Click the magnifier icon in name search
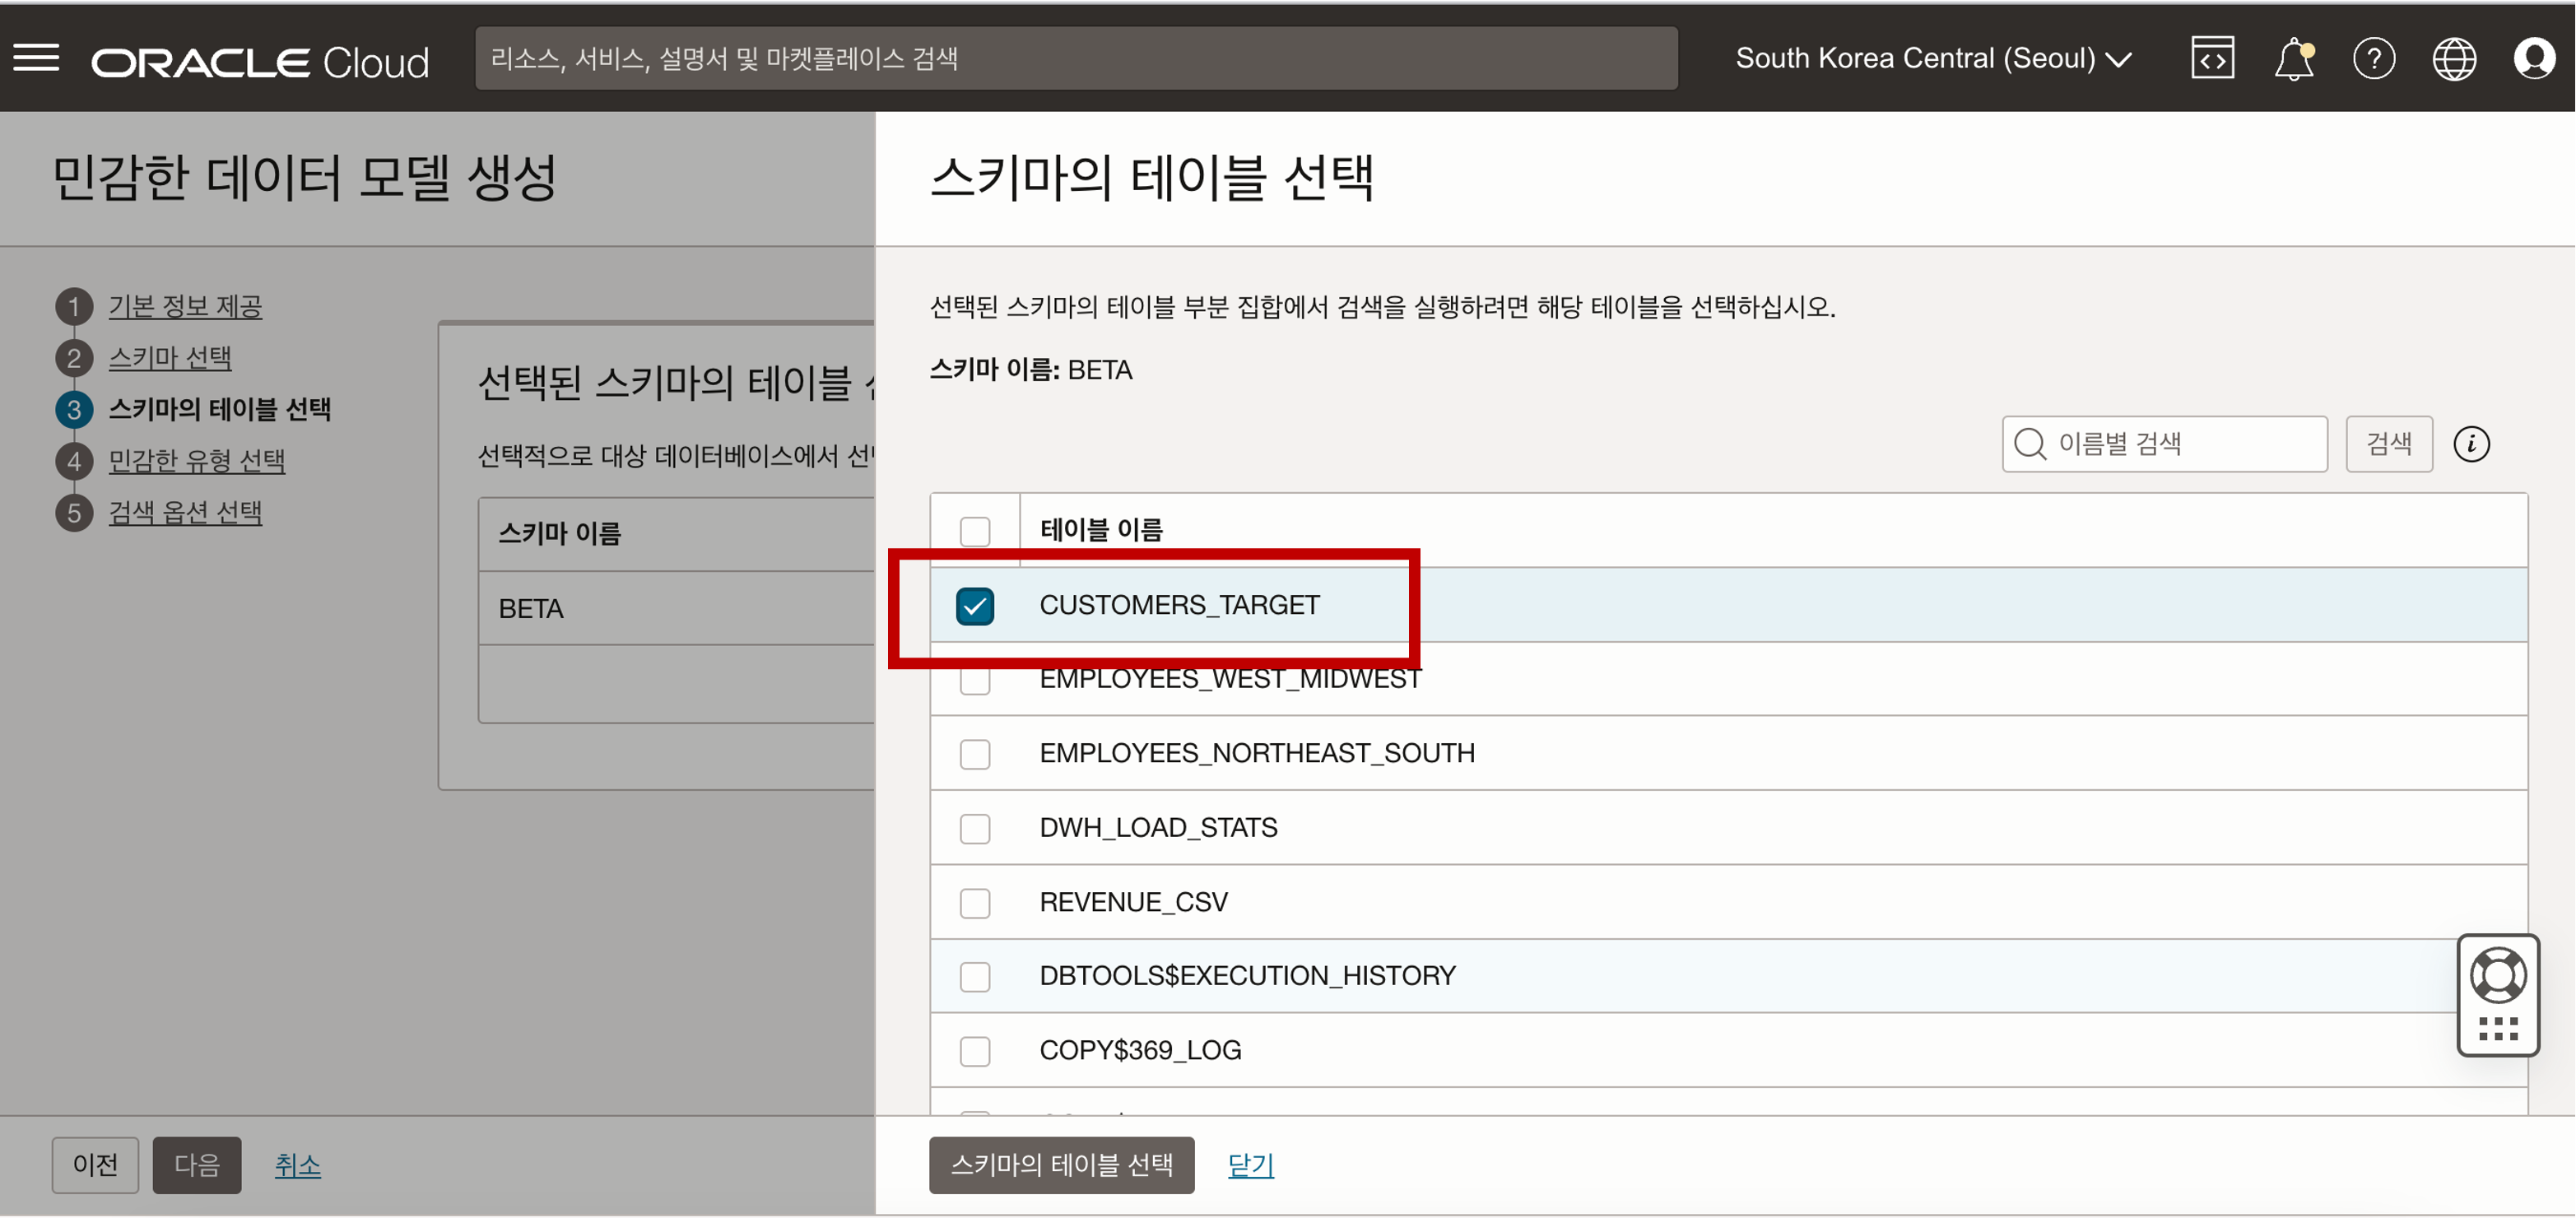Image resolution: width=2576 pixels, height=1218 pixels. (x=2030, y=444)
